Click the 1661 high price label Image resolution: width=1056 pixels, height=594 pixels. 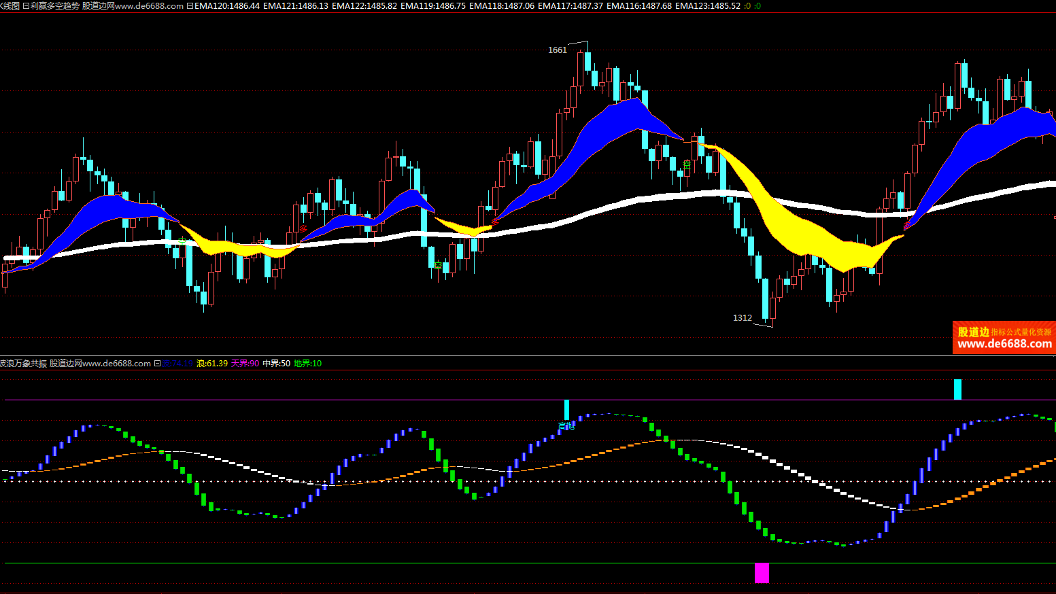point(557,50)
